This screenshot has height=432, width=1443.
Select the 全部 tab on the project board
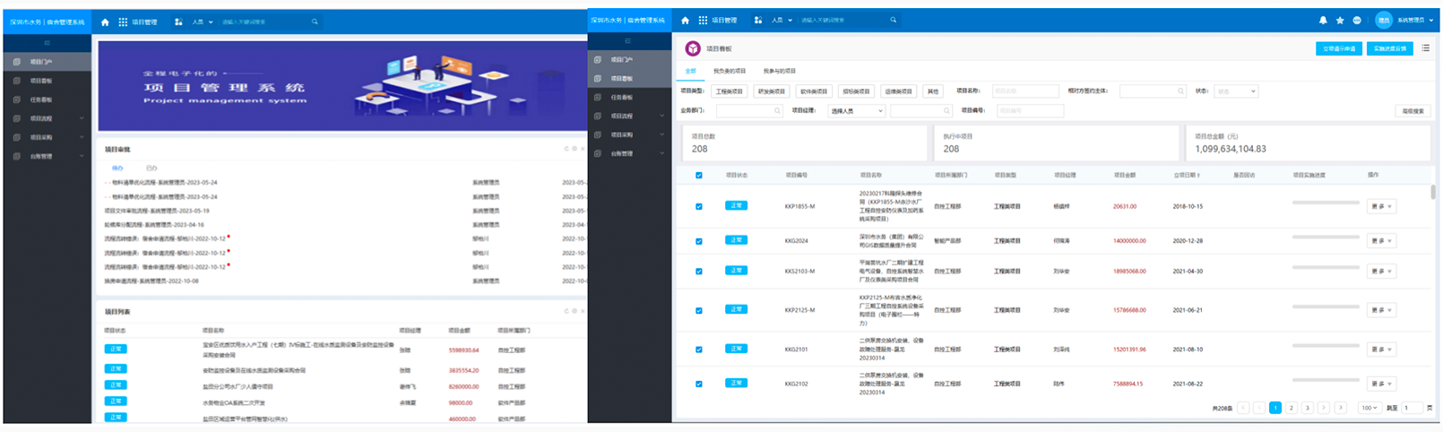pos(690,71)
